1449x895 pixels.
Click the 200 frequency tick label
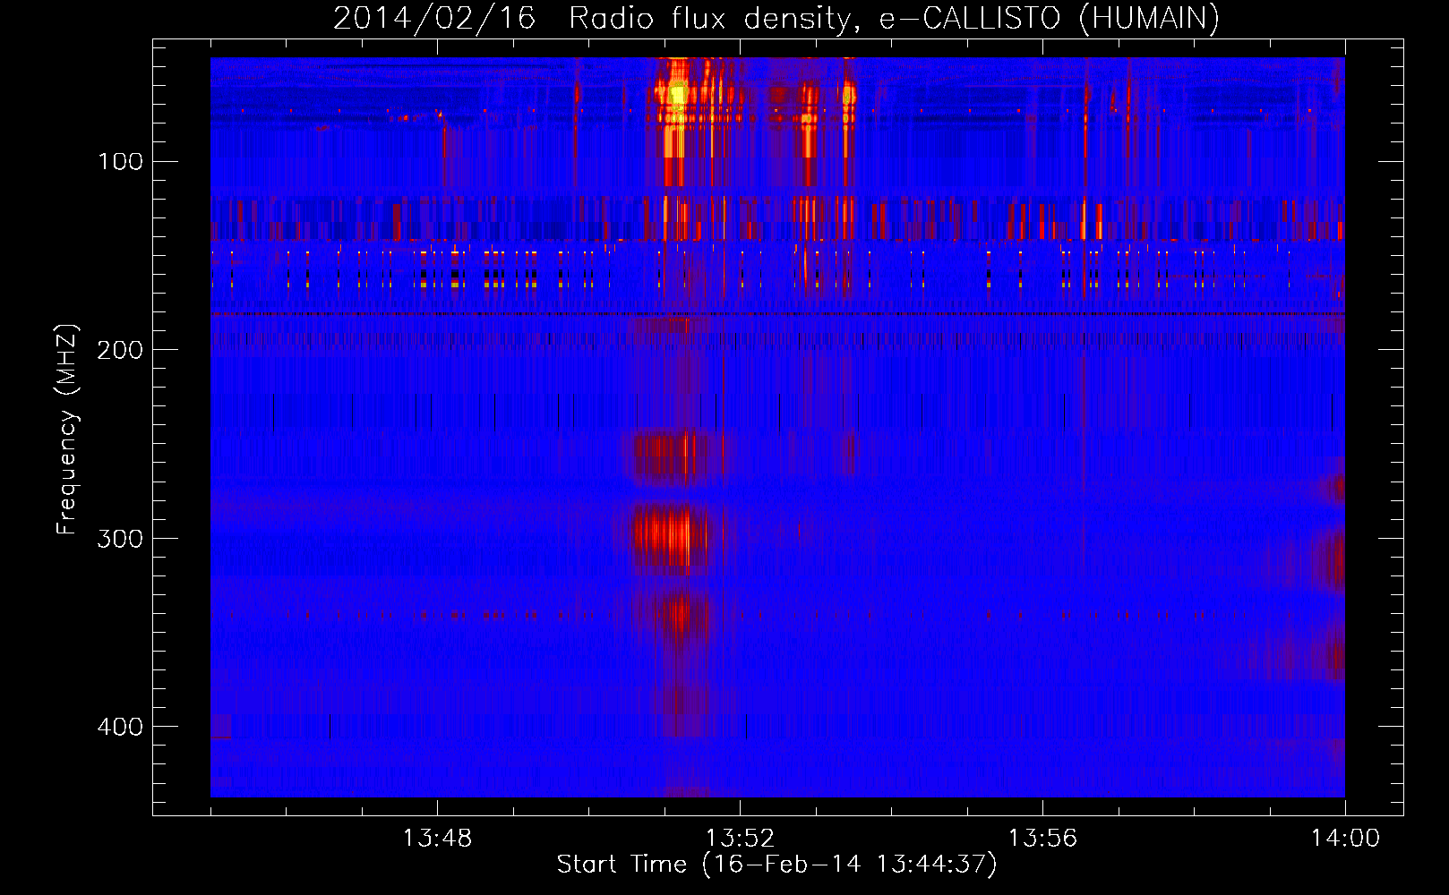[x=120, y=350]
